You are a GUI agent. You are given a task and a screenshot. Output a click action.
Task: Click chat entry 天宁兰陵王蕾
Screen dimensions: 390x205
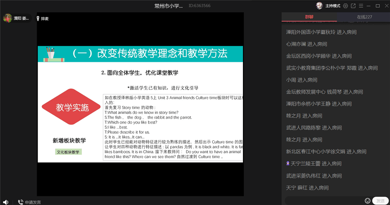(x=316, y=164)
